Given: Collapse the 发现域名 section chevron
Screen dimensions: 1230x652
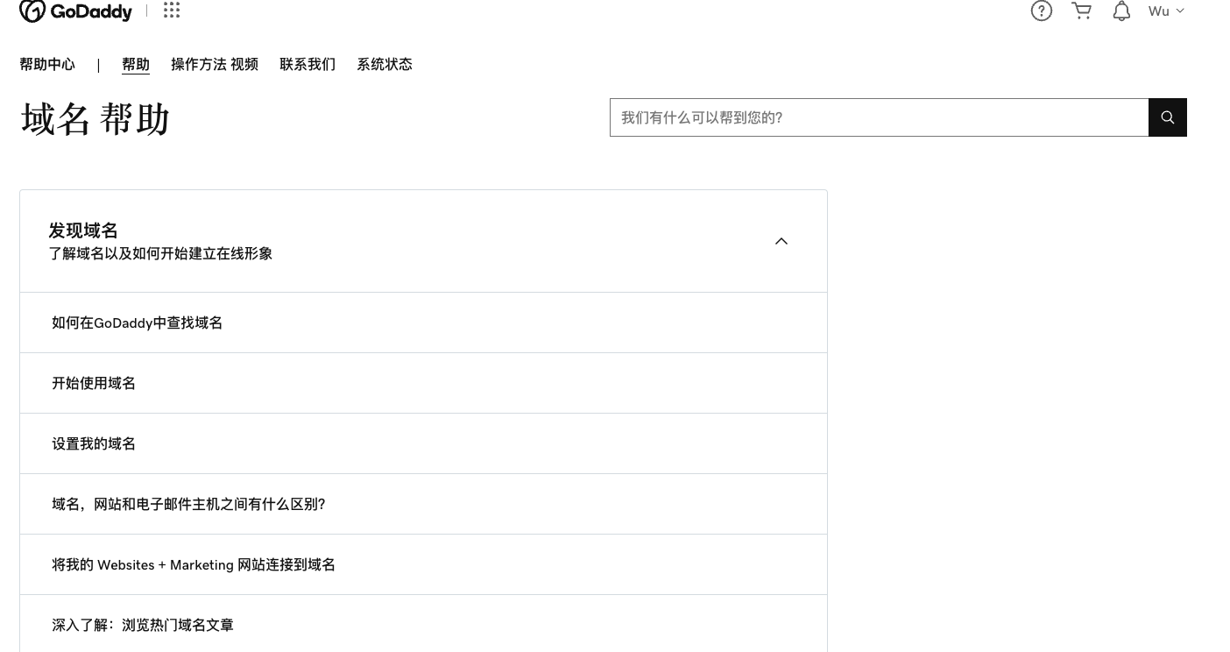Looking at the screenshot, I should tap(781, 241).
